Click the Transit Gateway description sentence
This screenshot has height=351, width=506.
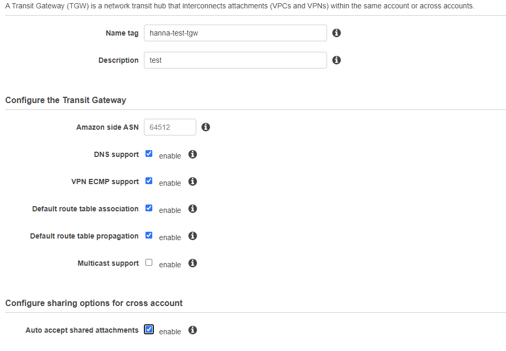(240, 6)
